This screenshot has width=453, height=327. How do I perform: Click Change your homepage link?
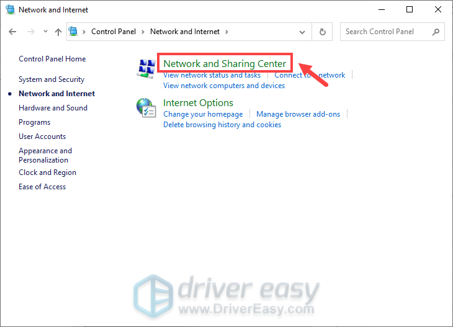203,114
